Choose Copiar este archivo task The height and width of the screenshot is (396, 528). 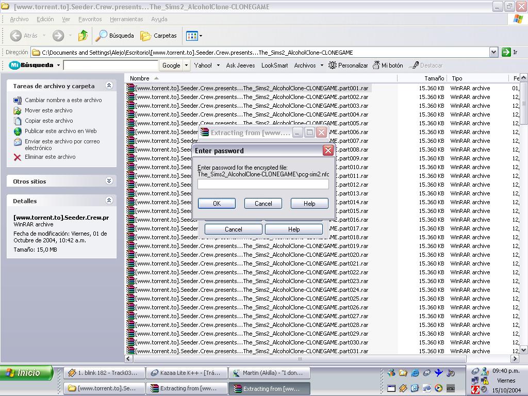tap(49, 121)
